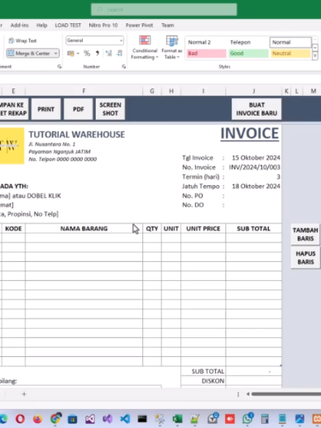
Task: Expand the Styles gallery More arrow
Action: click(x=315, y=56)
